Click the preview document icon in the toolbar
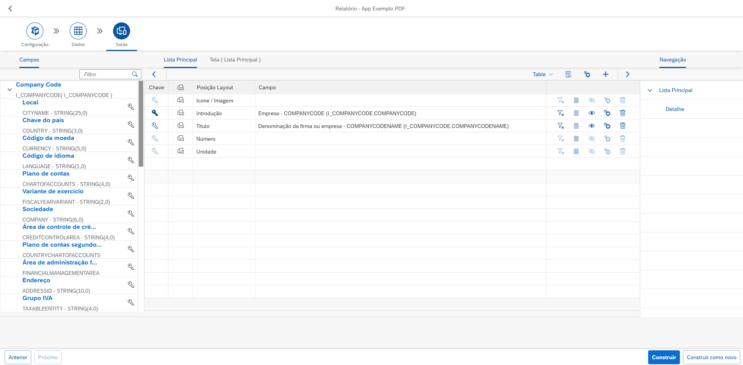743x365 pixels. click(568, 74)
